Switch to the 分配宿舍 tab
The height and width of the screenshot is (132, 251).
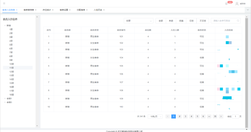81,10
